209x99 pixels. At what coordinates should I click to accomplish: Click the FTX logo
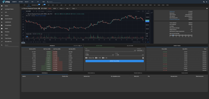pos(6,2)
